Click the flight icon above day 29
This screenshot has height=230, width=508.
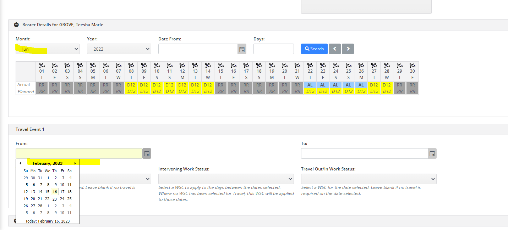tap(400, 65)
